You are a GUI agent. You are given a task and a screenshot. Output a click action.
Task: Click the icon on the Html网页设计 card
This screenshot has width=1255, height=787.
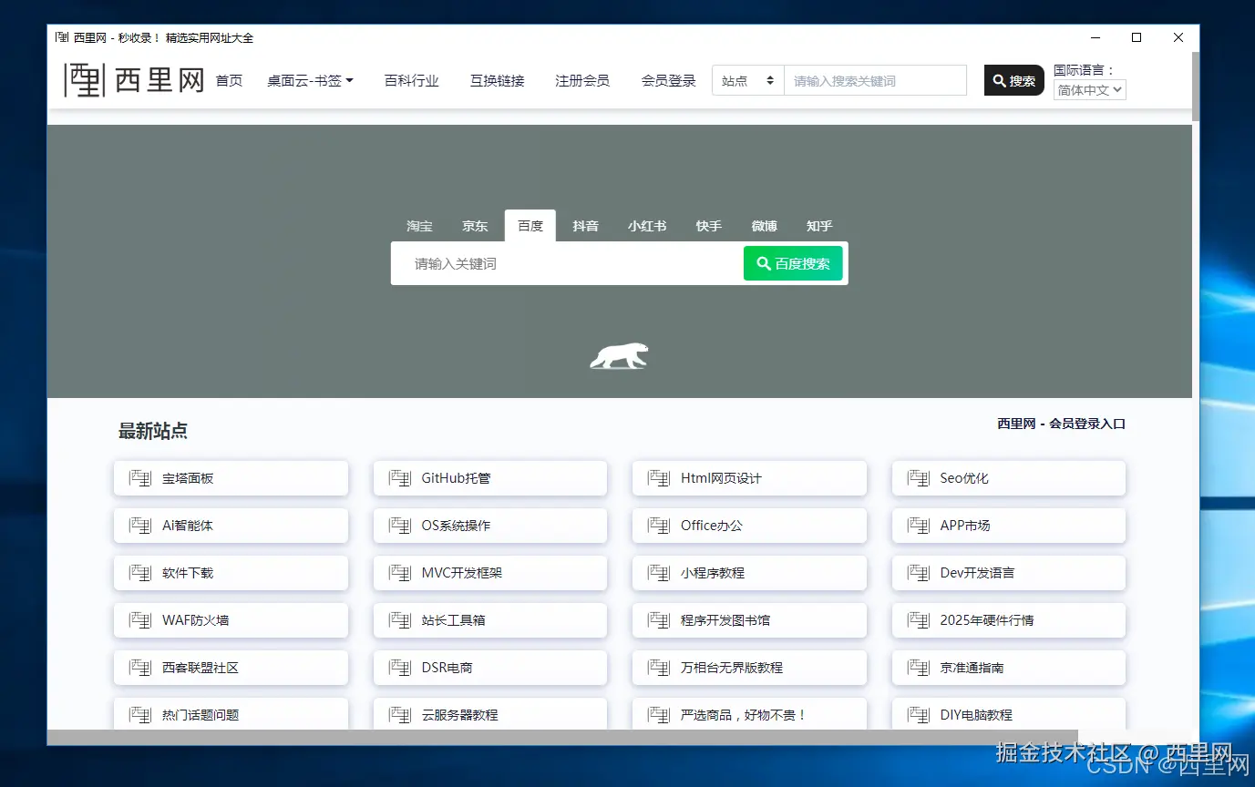click(x=658, y=478)
